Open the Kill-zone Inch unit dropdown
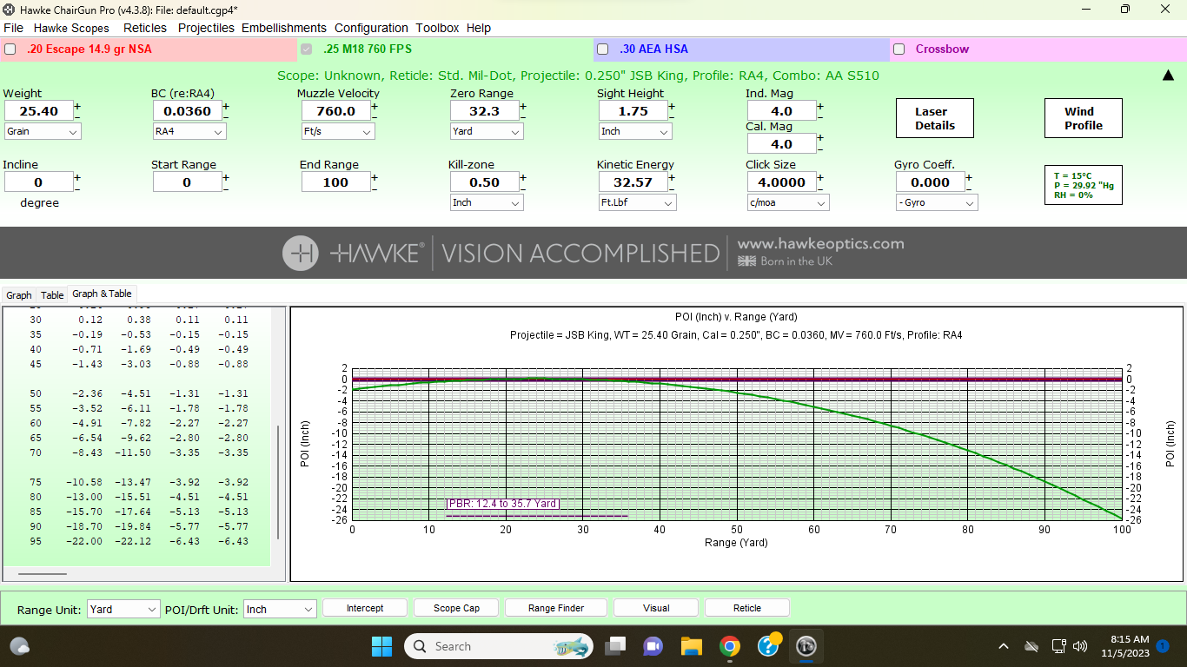 487,202
